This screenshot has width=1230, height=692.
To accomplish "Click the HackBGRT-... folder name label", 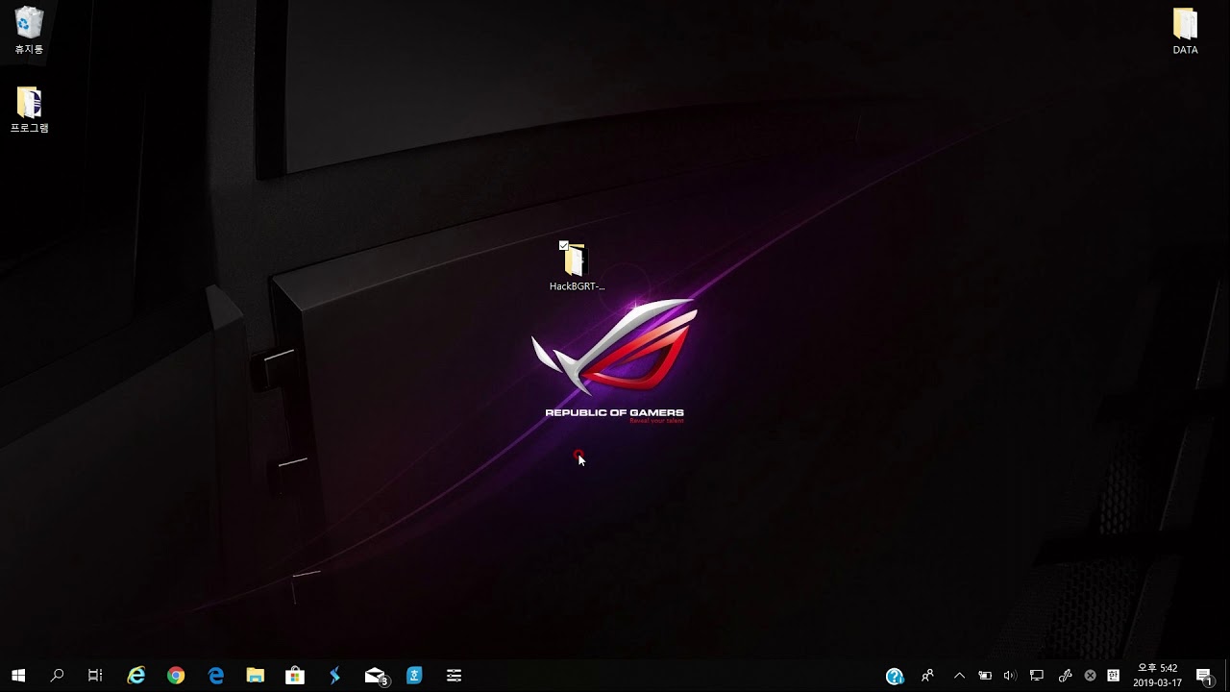I will pyautogui.click(x=577, y=286).
